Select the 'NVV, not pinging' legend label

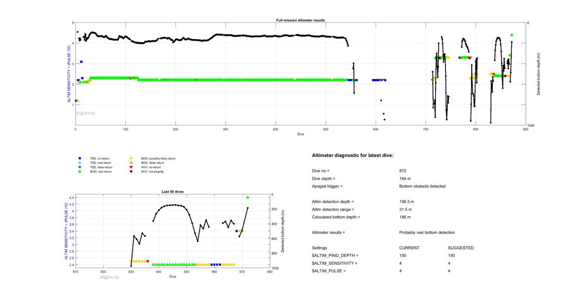point(153,171)
